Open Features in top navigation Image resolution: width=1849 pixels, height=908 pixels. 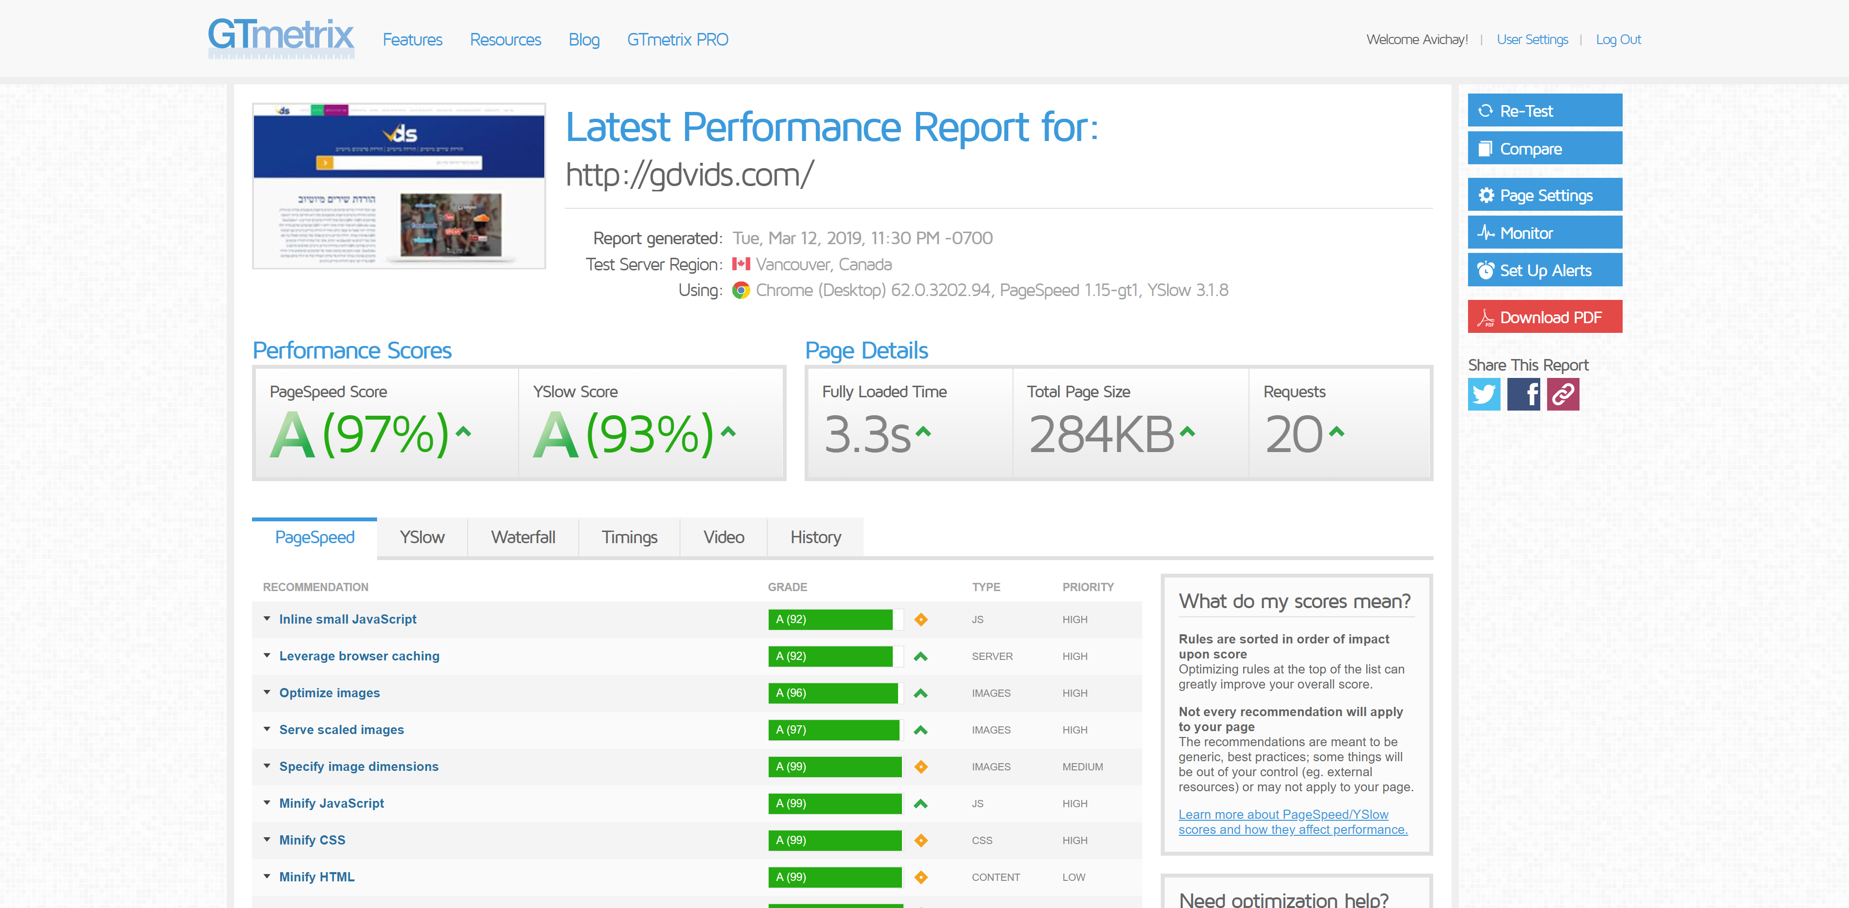coord(413,39)
